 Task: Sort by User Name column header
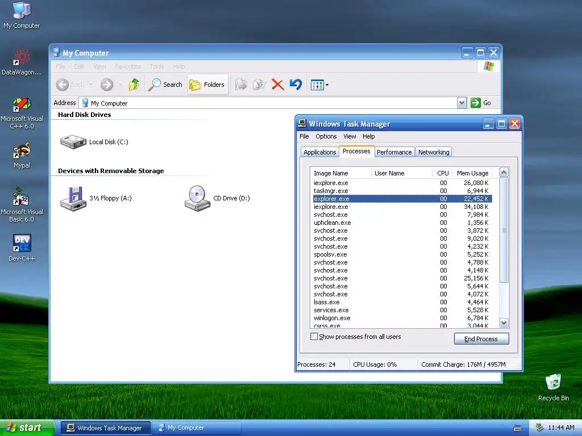point(402,173)
